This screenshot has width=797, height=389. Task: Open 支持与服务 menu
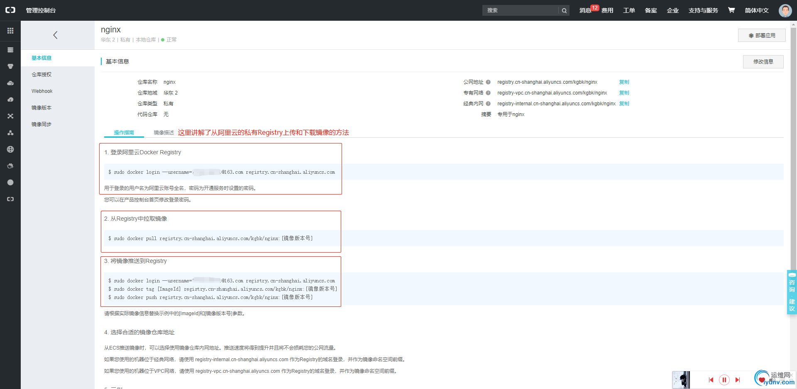point(703,10)
